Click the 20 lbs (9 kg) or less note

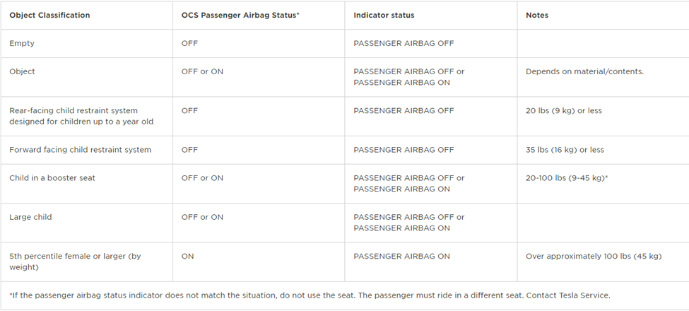564,110
